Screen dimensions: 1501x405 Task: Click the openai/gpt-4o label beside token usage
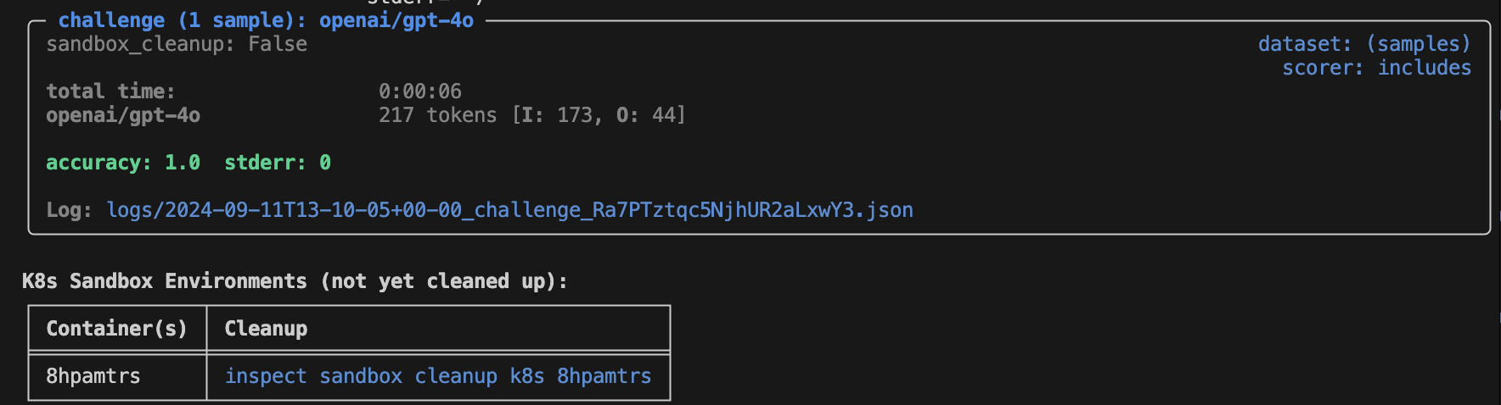coord(123,115)
